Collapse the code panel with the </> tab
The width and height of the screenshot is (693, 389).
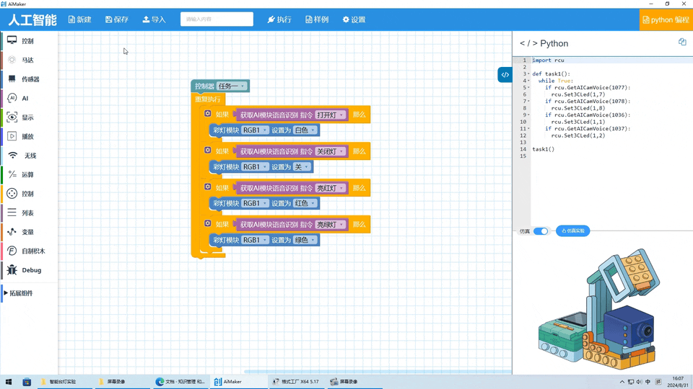[505, 75]
